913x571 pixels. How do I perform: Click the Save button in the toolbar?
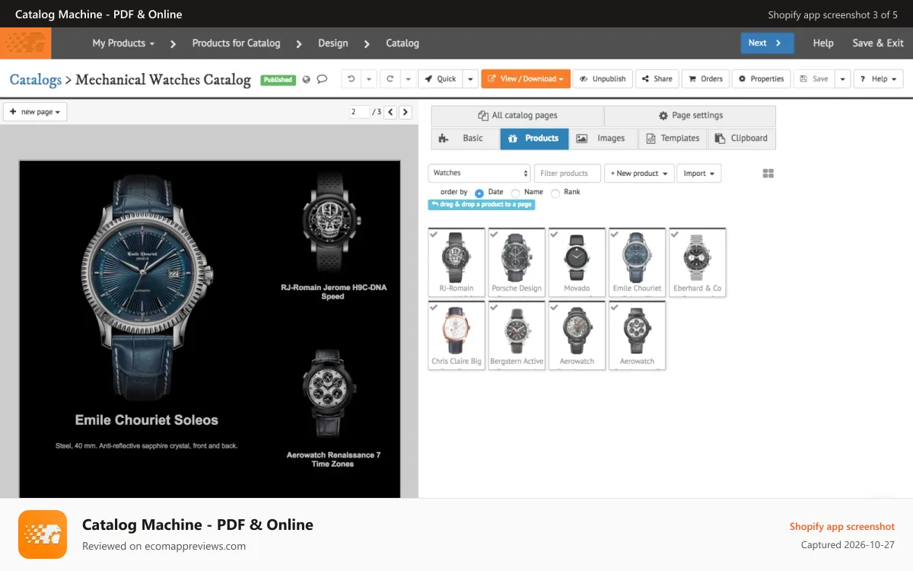point(814,79)
